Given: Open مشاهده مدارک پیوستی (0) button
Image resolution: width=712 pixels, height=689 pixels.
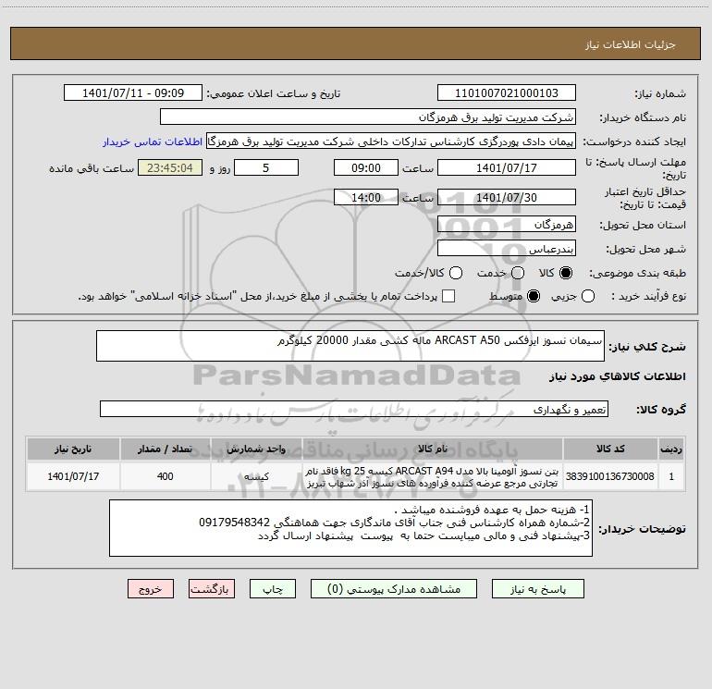Looking at the screenshot, I should (394, 589).
